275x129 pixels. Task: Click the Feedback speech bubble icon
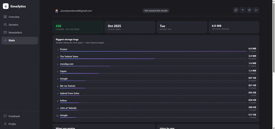(x=5, y=116)
